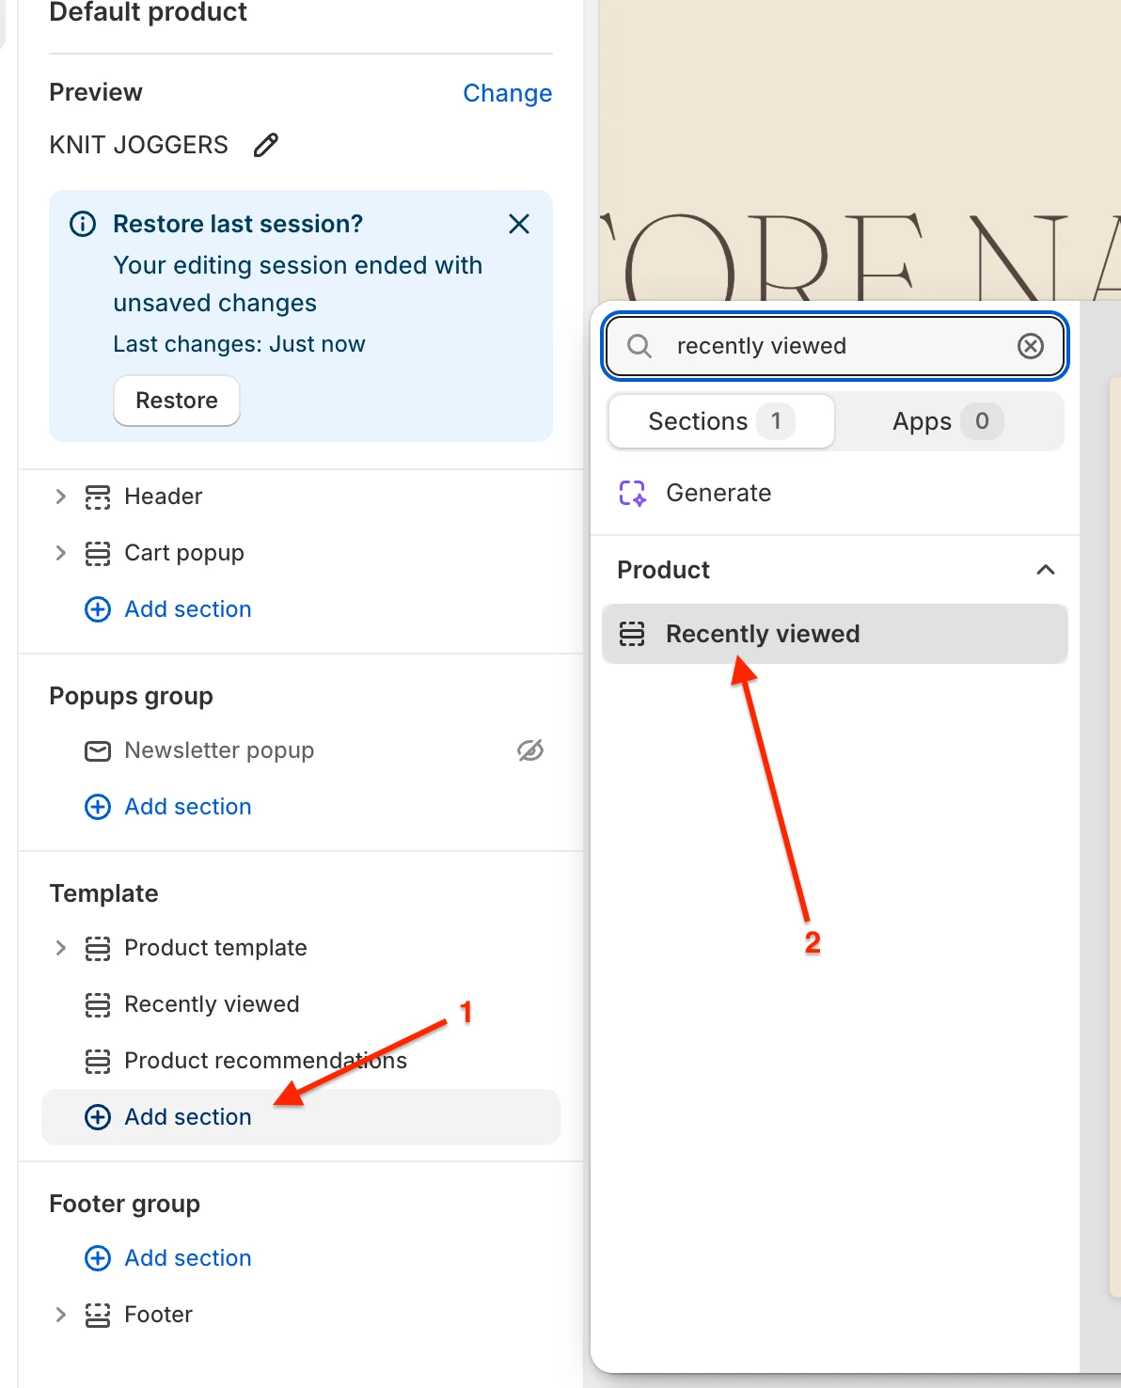Click the Restore button
The width and height of the screenshot is (1121, 1388).
tap(177, 401)
